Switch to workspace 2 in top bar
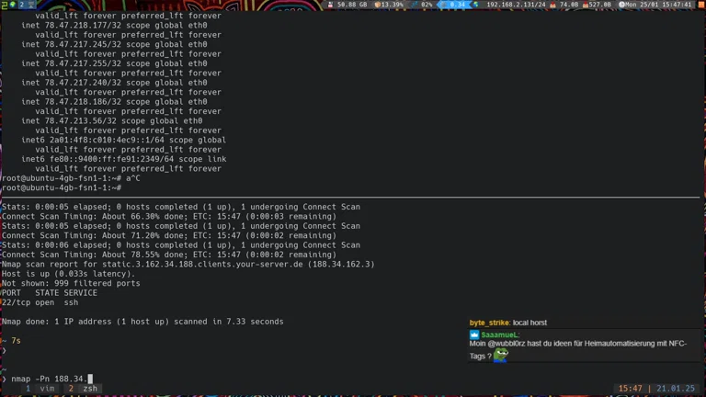 20,5
